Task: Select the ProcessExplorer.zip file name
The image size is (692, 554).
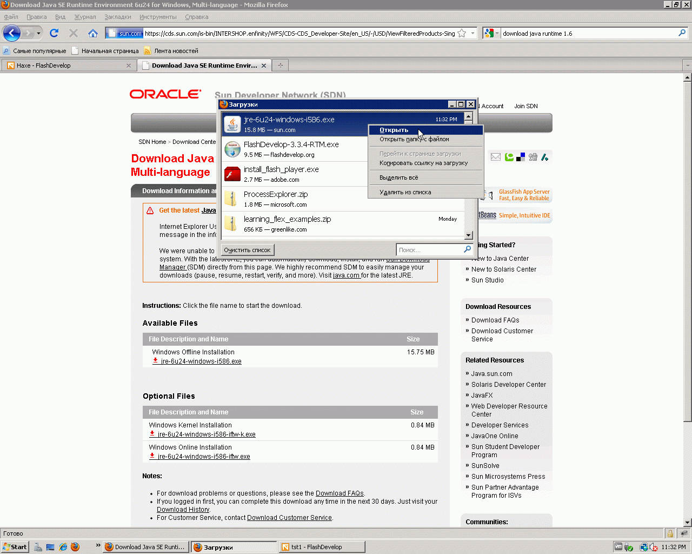Action: 276,194
